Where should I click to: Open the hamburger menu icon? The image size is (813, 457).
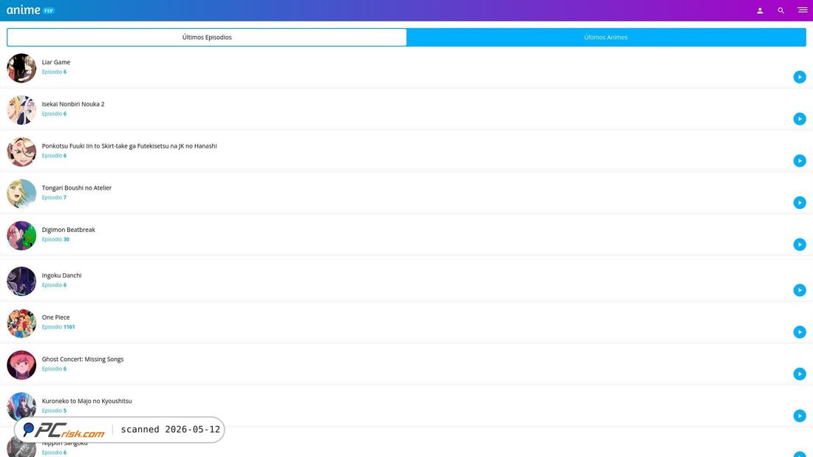802,10
